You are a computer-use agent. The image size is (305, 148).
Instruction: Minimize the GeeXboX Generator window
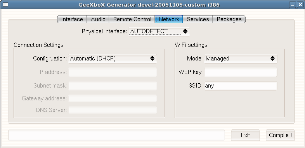point(292,5)
